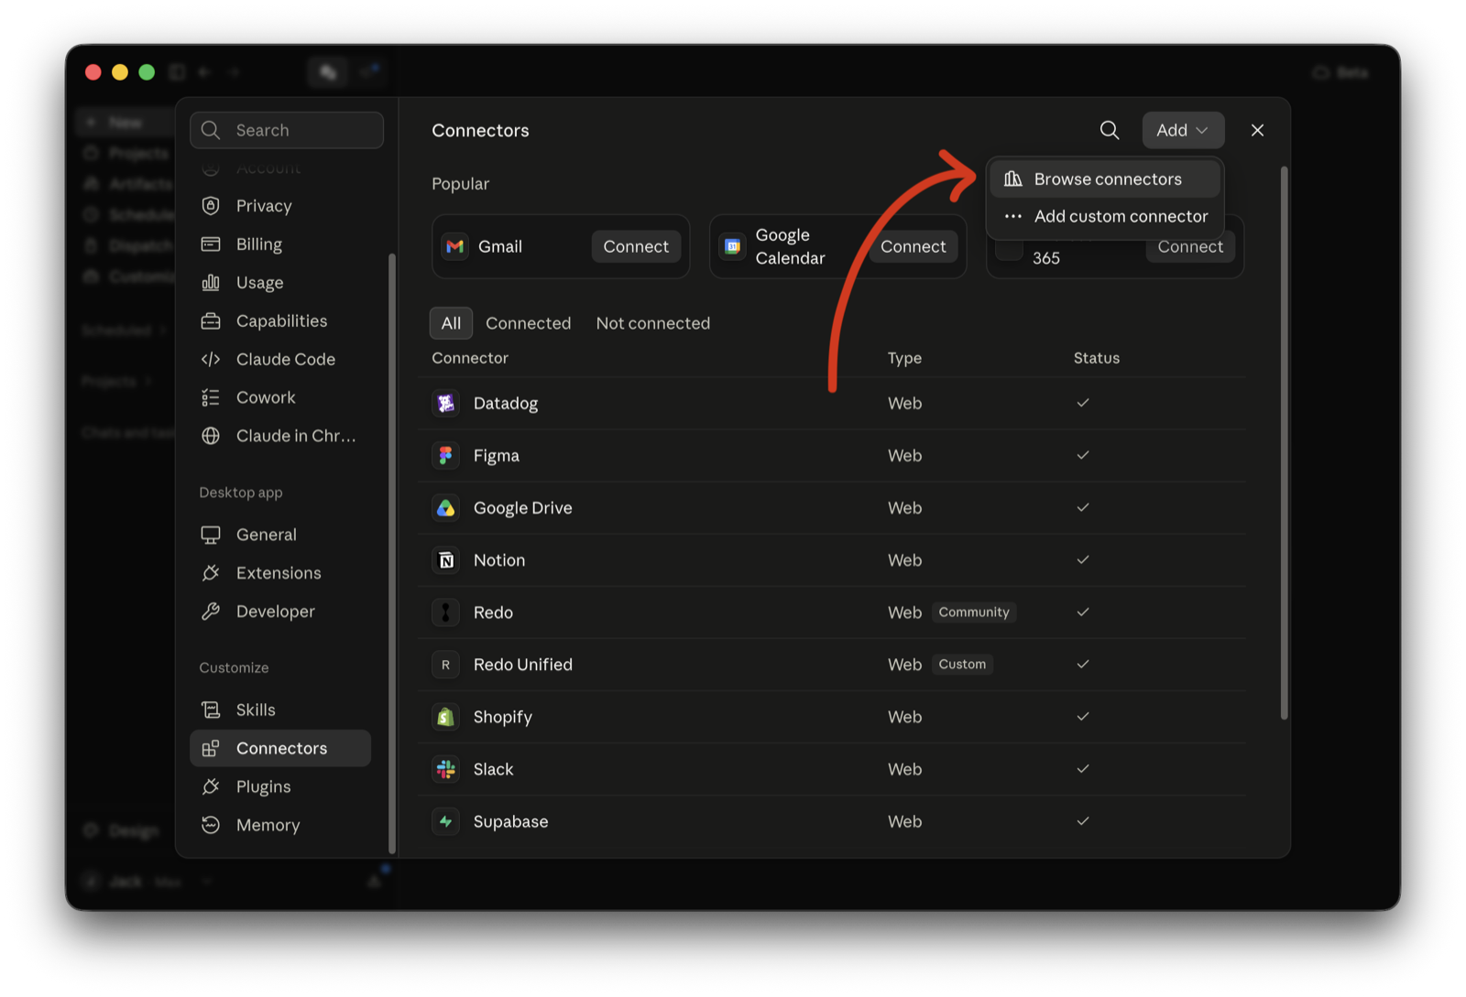Screen dimensions: 1466x997
Task: Open Plugins settings
Action: [x=279, y=786]
